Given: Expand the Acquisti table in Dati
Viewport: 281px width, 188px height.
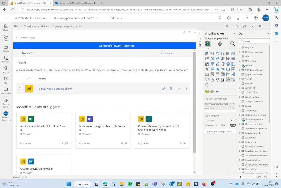Looking at the screenshot, I should coord(240,47).
